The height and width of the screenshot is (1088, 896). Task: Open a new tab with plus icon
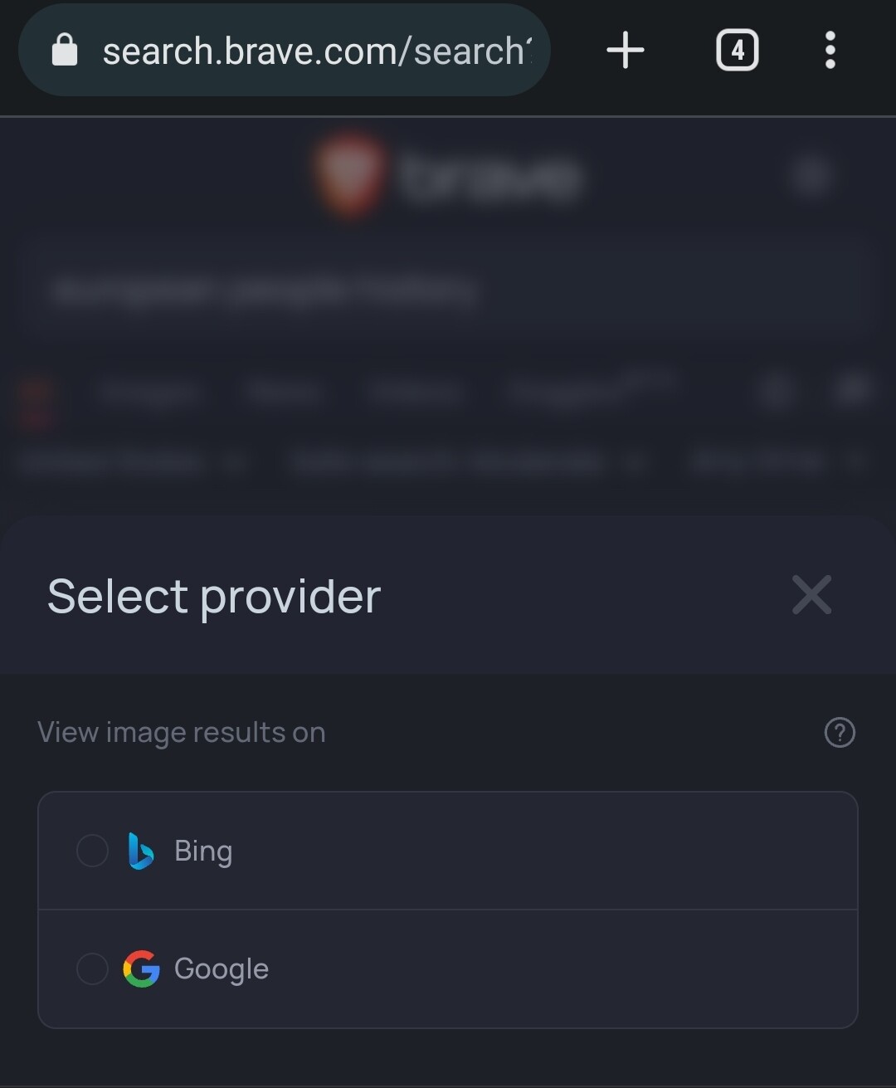[626, 51]
